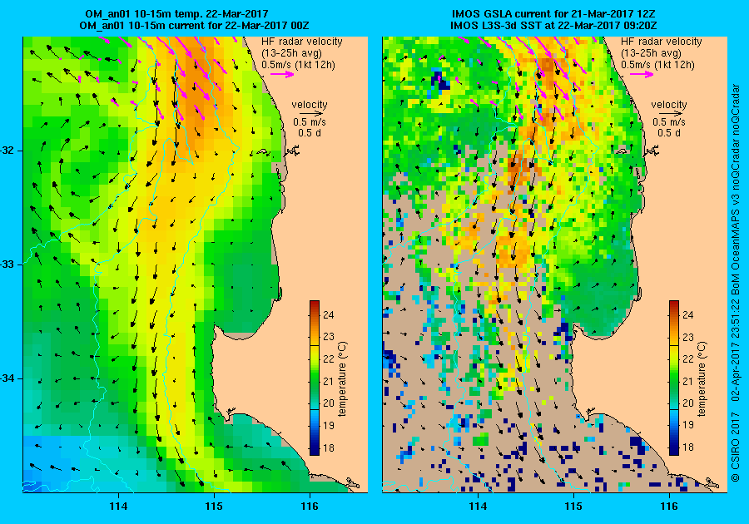749x524 pixels.
Task: Click the left subtitle 'OM_an01 10-15m current for 22-Mar-2017 00Z'
Action: 194,25
